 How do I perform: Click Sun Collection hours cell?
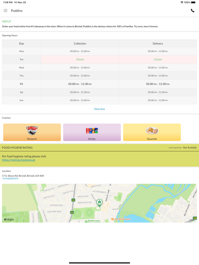click(80, 100)
